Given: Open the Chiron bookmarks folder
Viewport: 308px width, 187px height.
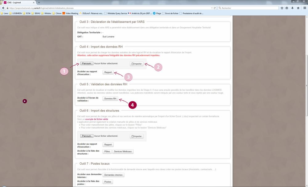Looking at the screenshot, I should 57,13.
